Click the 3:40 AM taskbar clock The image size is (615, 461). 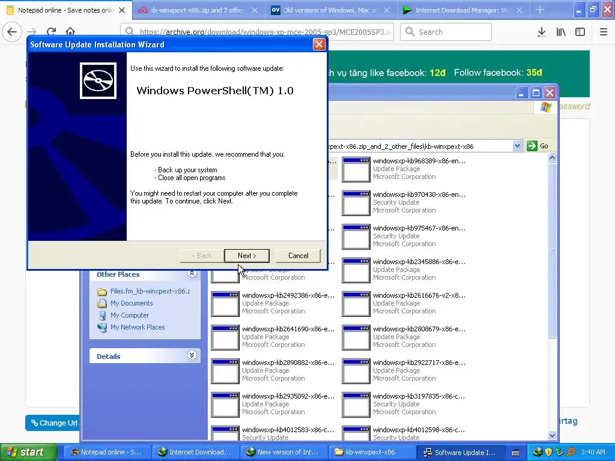tap(593, 452)
